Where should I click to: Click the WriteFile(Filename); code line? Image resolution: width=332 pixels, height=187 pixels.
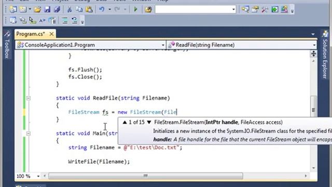(99, 162)
